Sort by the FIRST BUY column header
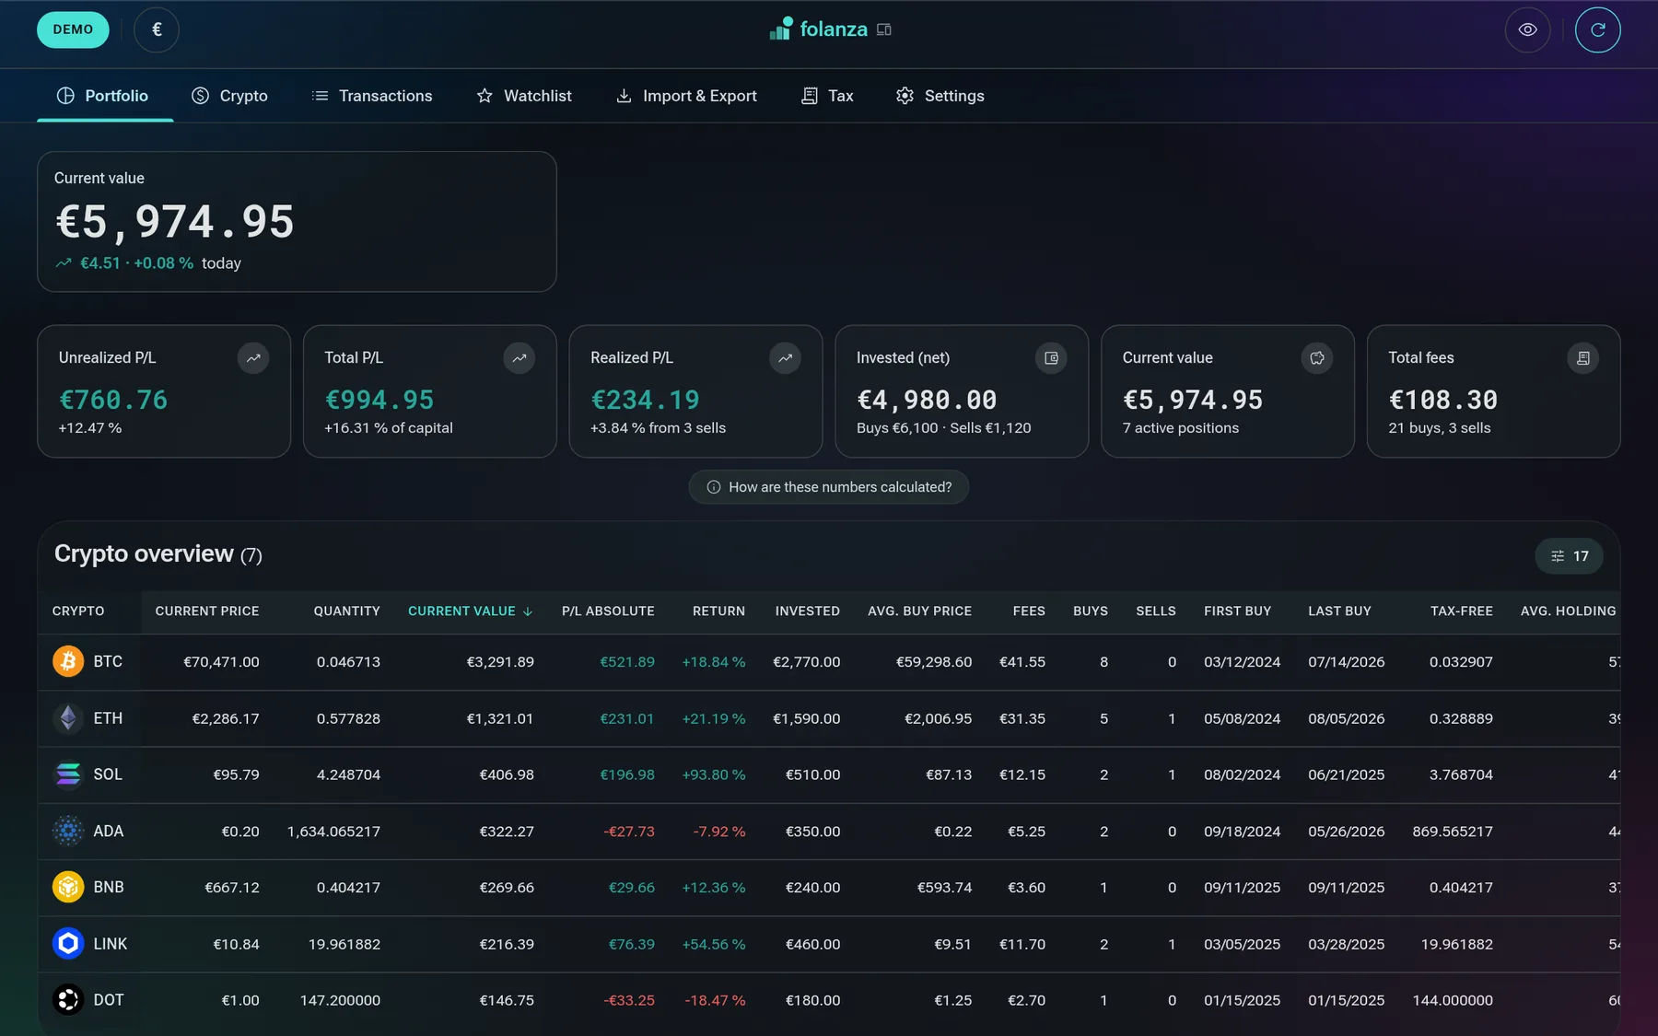This screenshot has width=1658, height=1036. click(1237, 611)
